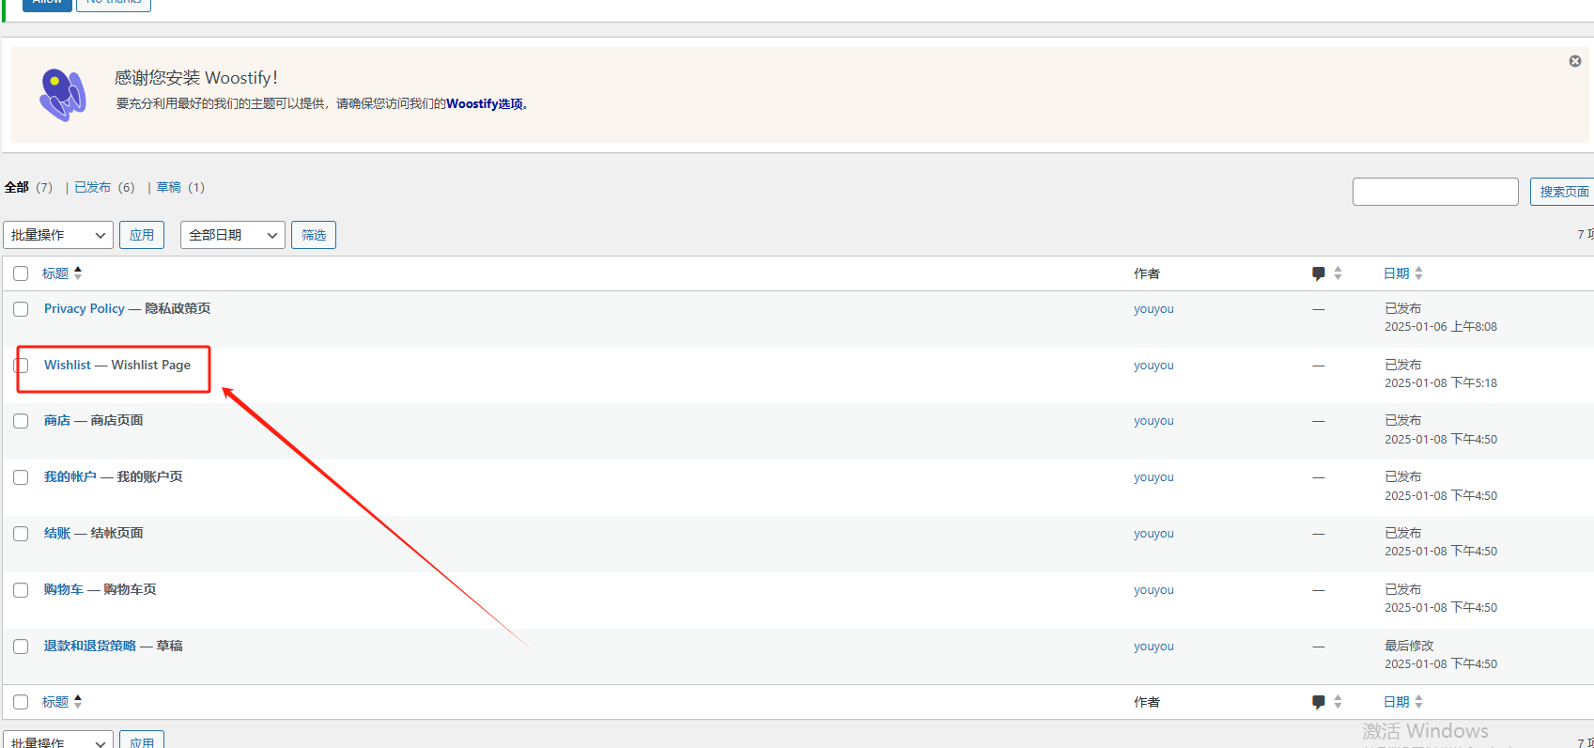Expand the 全部日期 date filter dropdown
This screenshot has width=1594, height=748.
coord(231,235)
